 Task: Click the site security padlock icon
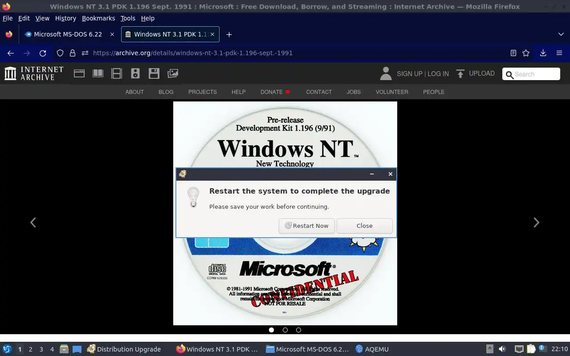coord(73,53)
